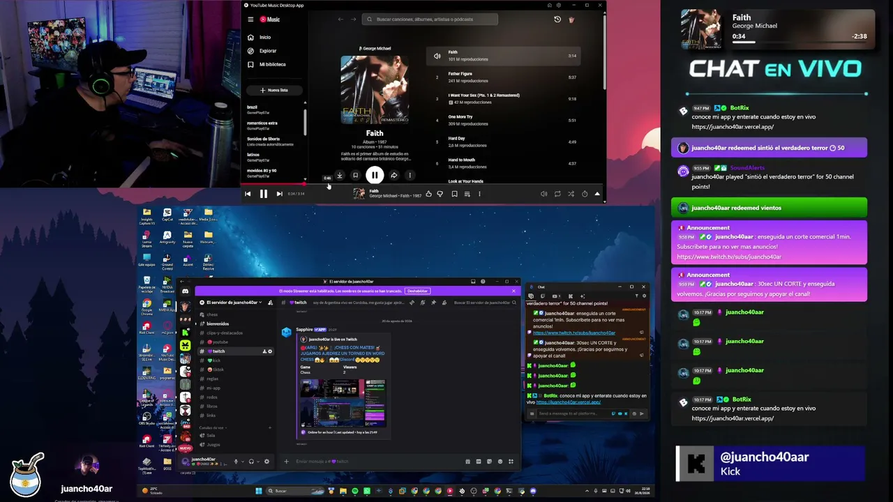The height and width of the screenshot is (502, 893).
Task: Click Deshabilitar in Discord streamer mode banner
Action: [x=417, y=291]
